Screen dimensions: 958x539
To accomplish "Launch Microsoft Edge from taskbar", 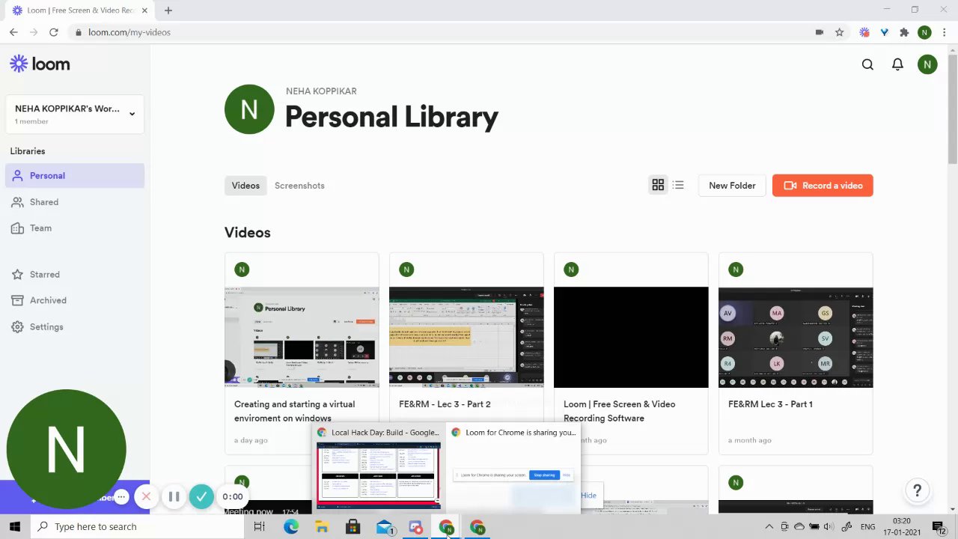I will (x=291, y=527).
